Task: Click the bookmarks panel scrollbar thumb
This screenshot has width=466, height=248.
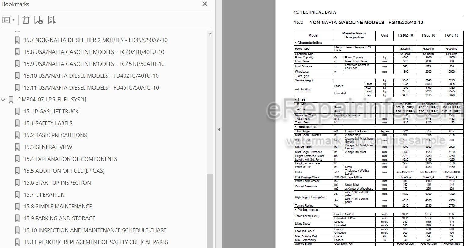Action: coord(210,210)
